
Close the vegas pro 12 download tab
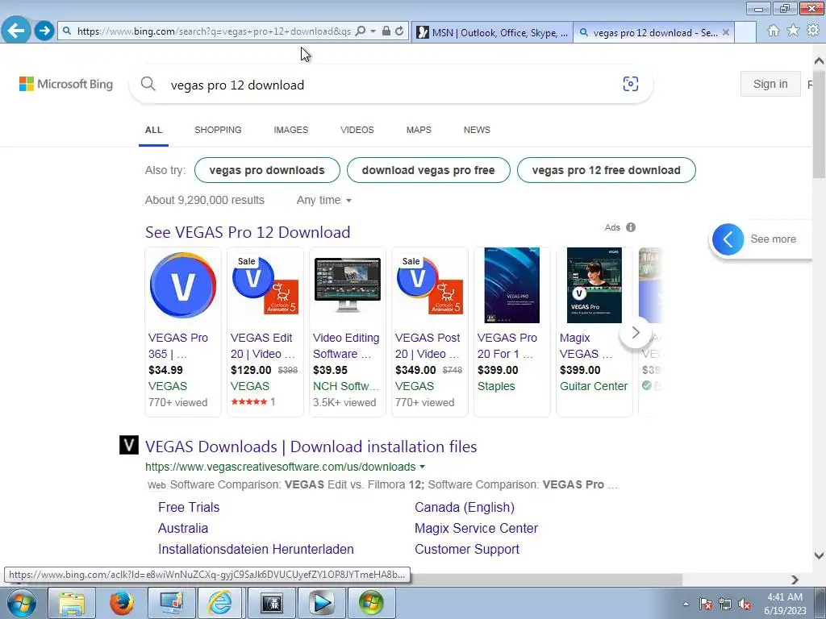pyautogui.click(x=726, y=32)
